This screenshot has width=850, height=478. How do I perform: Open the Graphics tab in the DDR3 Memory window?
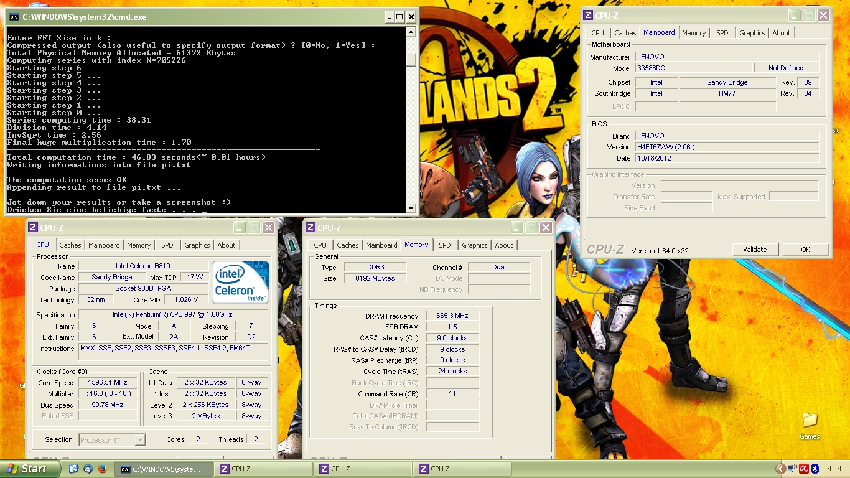pyautogui.click(x=475, y=245)
